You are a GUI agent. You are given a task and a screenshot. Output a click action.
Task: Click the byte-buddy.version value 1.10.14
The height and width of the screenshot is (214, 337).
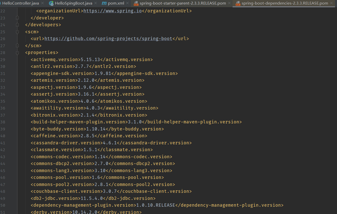click(x=96, y=129)
